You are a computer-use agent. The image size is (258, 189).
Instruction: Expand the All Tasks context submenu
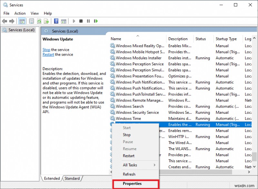pyautogui.click(x=130, y=165)
